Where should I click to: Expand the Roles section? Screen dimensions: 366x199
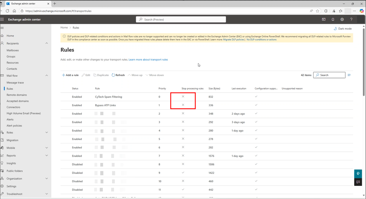pyautogui.click(x=46, y=132)
